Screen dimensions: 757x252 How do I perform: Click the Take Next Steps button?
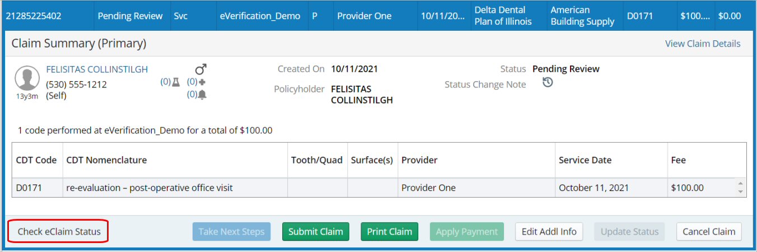[231, 231]
